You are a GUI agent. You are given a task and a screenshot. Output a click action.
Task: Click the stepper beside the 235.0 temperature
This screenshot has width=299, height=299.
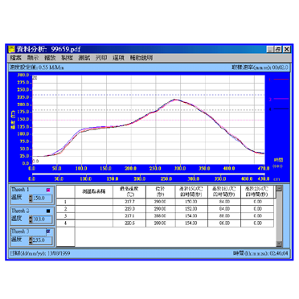(31, 240)
